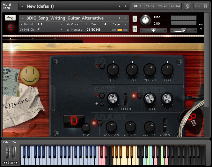212x167 pixels.
Task: Open the multi rack preset dropdown arrow
Action: point(22,6)
